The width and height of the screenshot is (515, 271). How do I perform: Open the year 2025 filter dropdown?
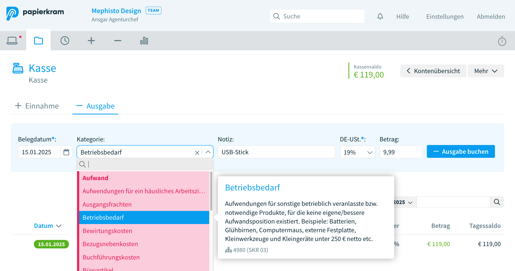[x=403, y=202]
